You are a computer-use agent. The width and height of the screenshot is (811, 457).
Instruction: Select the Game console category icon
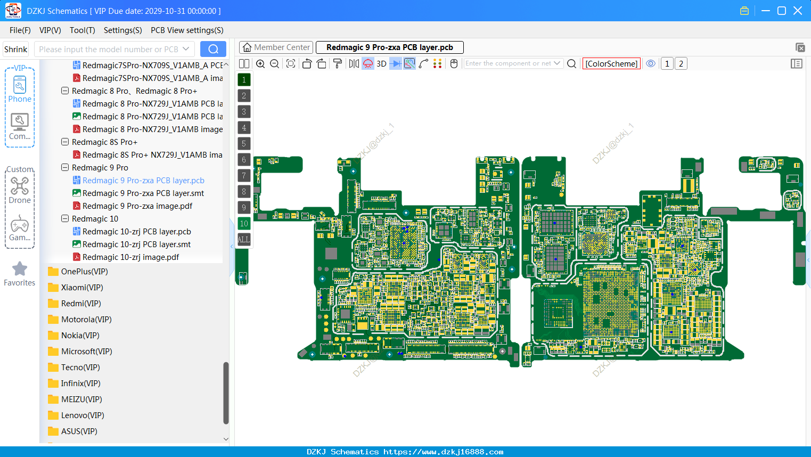coord(20,228)
